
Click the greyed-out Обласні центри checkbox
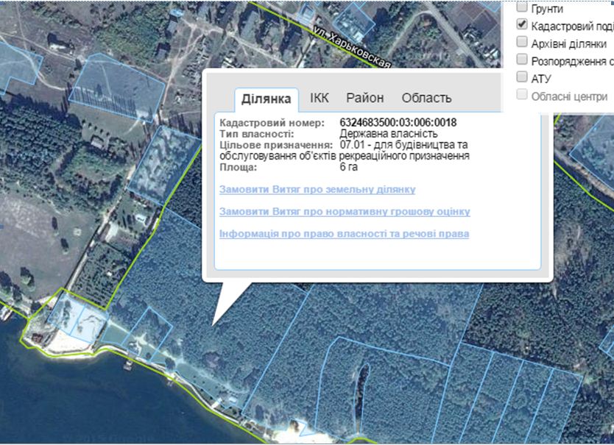522,95
